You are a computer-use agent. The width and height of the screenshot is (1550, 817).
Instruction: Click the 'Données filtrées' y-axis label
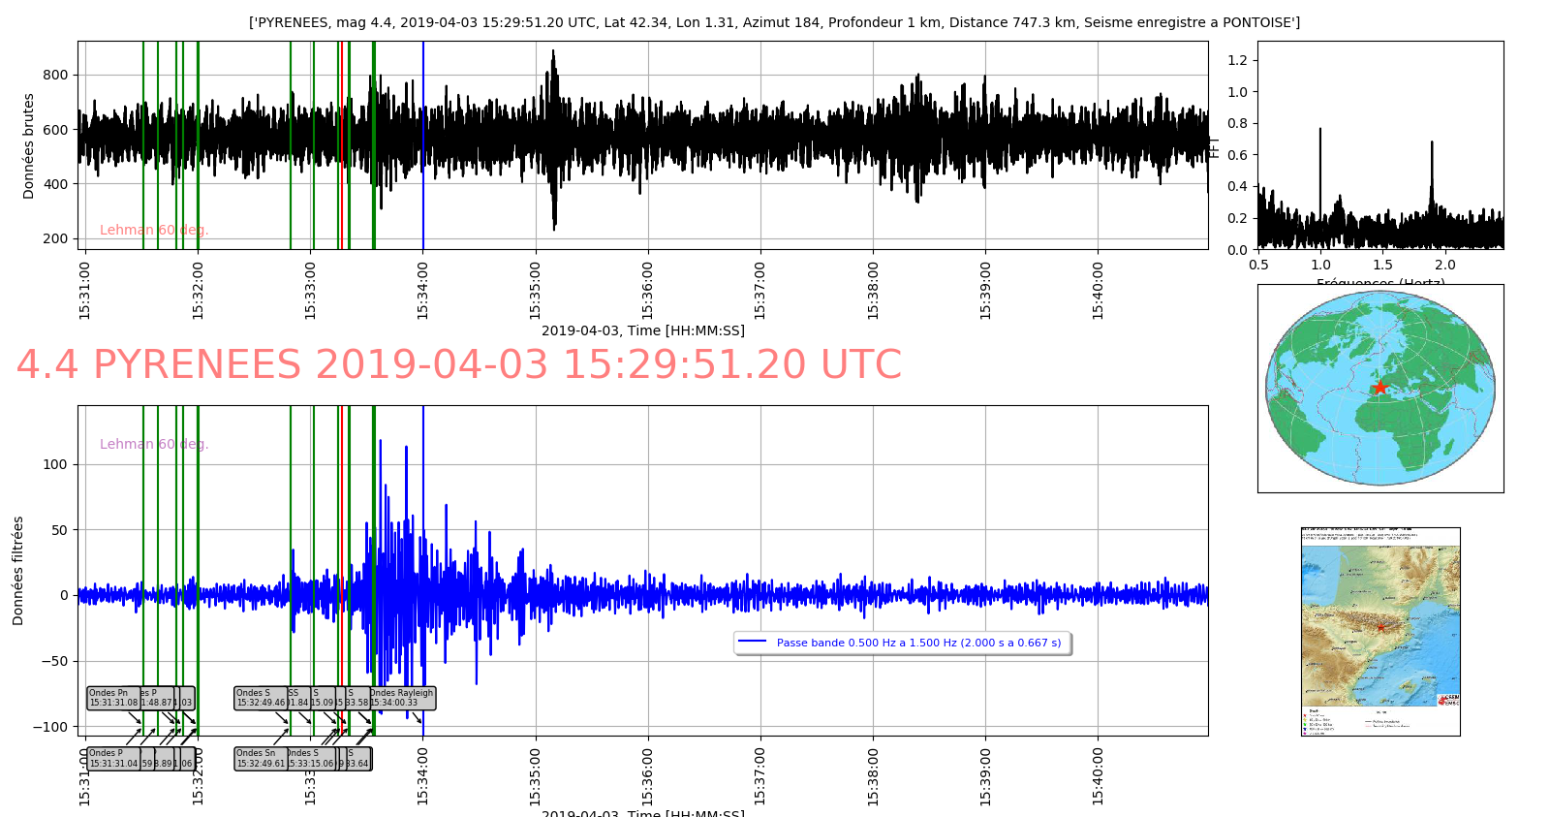[18, 571]
